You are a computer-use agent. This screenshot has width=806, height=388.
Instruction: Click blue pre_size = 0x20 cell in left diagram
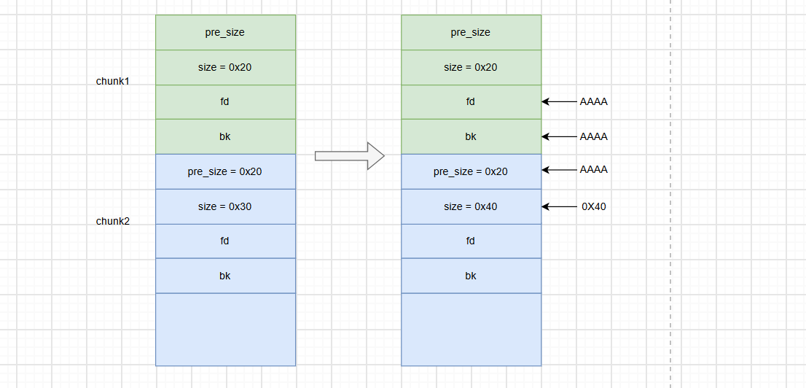(226, 172)
